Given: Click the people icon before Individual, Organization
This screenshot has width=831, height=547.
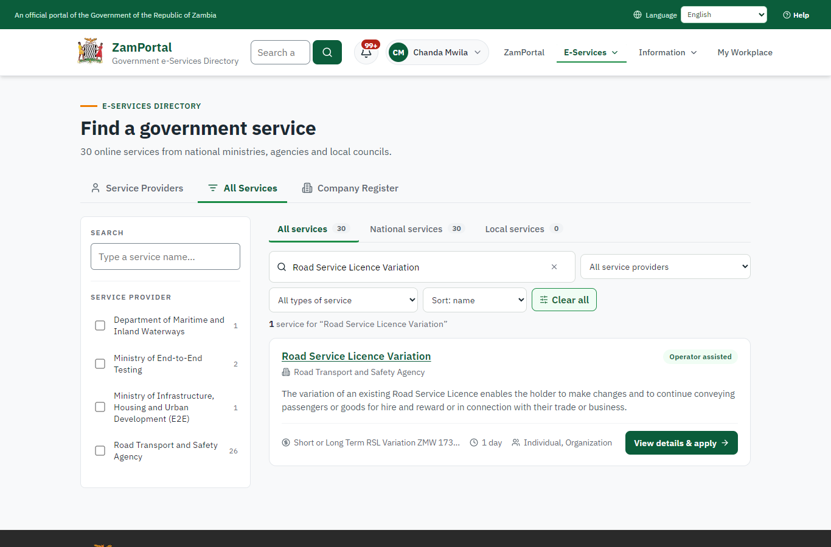Looking at the screenshot, I should (x=516, y=442).
